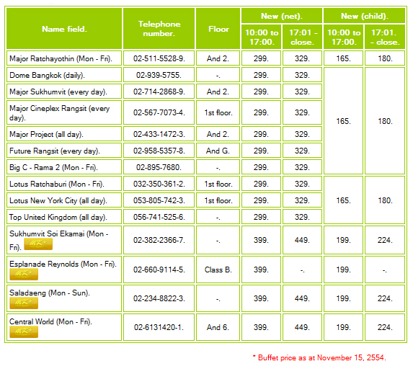Click 'Sukhumvit Soi Ekamai (Mon - Fri).' text
This screenshot has height=374, width=413.
pyautogui.click(x=59, y=240)
